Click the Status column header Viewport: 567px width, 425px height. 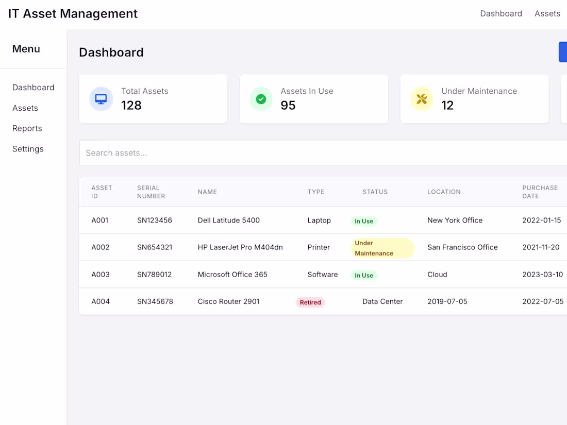pyautogui.click(x=375, y=192)
